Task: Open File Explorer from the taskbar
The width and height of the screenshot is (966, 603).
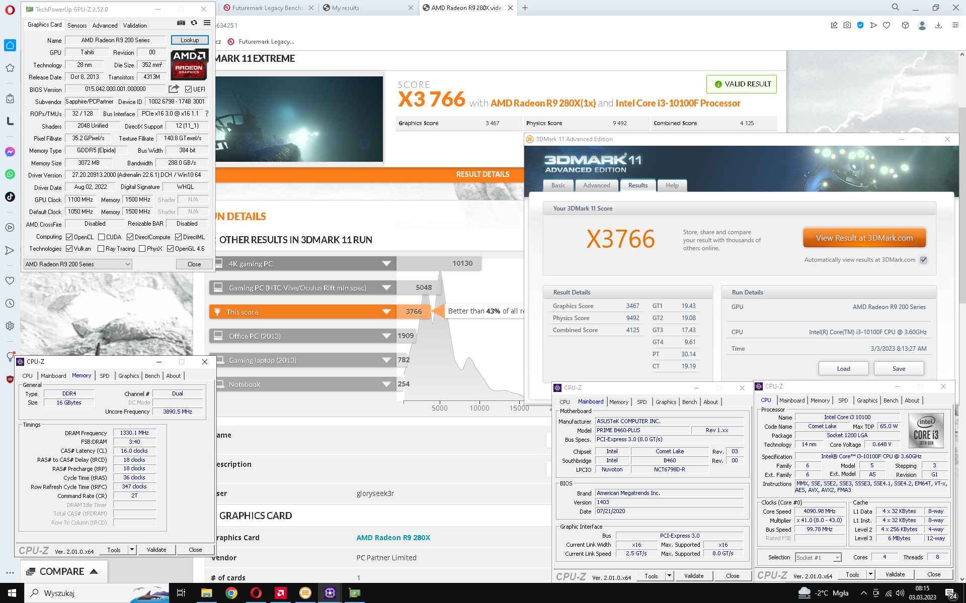Action: (x=206, y=593)
